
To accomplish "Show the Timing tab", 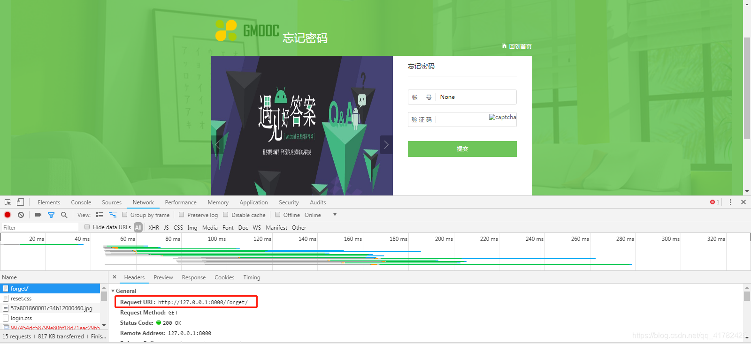I will [x=252, y=277].
